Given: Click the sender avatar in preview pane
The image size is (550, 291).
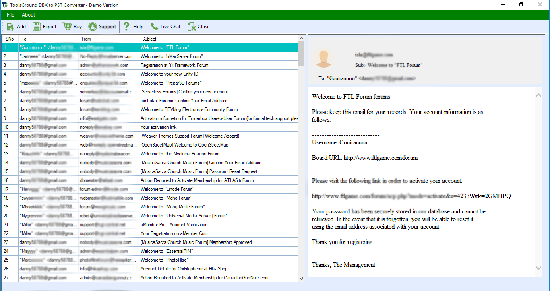Looking at the screenshot, I should 324,59.
